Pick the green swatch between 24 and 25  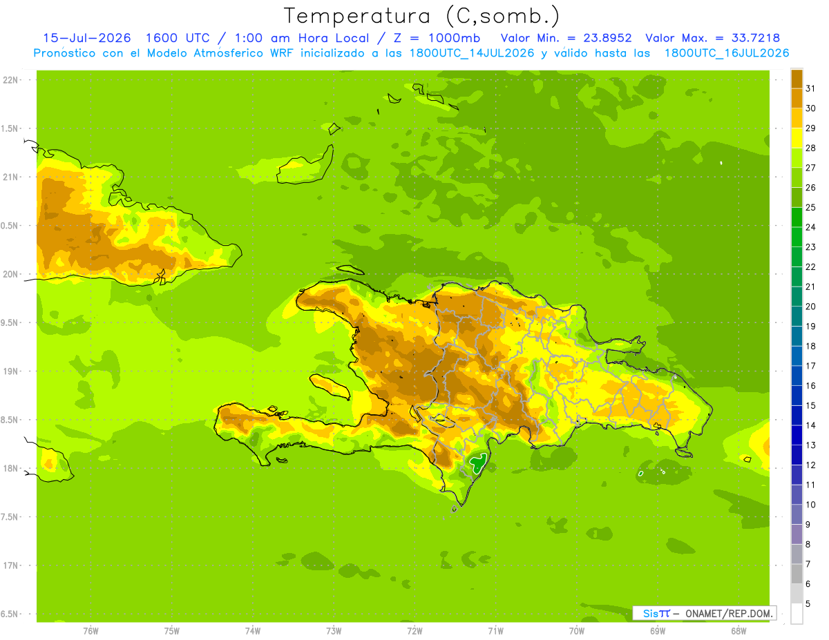coord(797,217)
